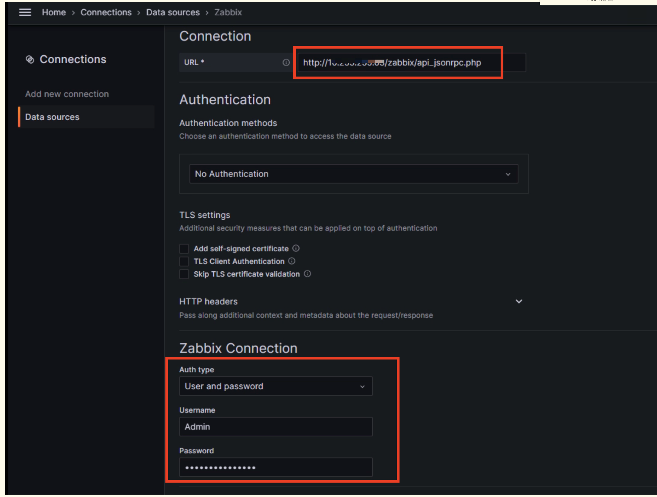
Task: Click the info icon next to URL field
Action: tap(286, 62)
